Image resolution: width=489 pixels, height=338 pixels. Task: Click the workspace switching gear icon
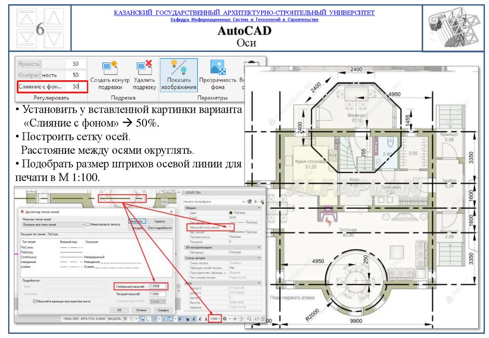(x=224, y=319)
